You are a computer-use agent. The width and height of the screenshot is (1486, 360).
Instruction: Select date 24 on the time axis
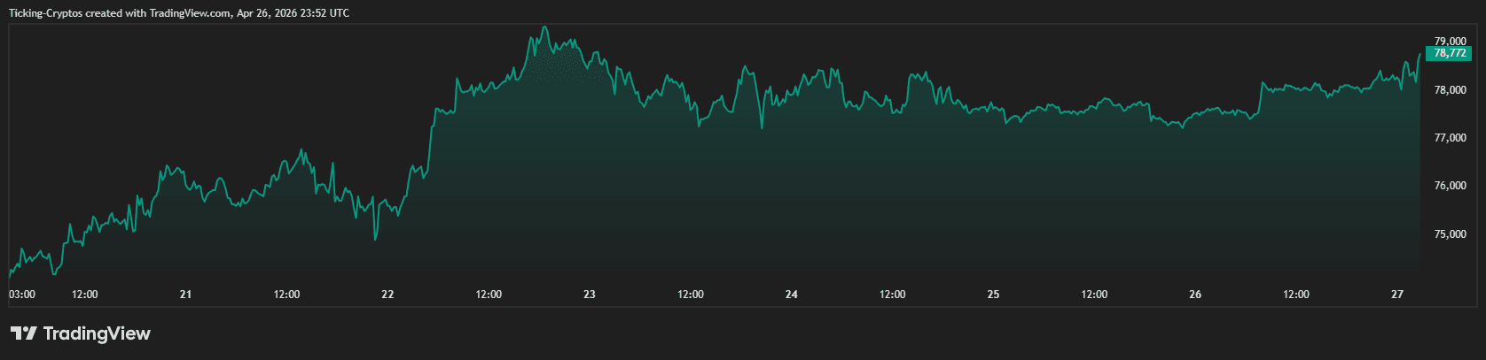click(792, 295)
